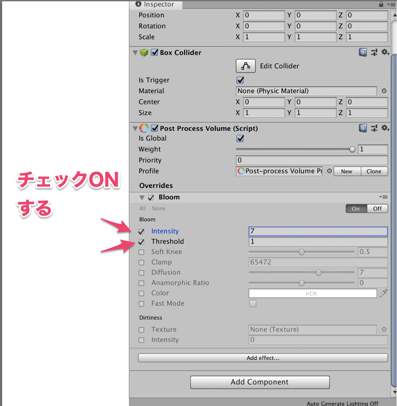The height and width of the screenshot is (406, 397).
Task: Click the Priority input field
Action: click(312, 160)
